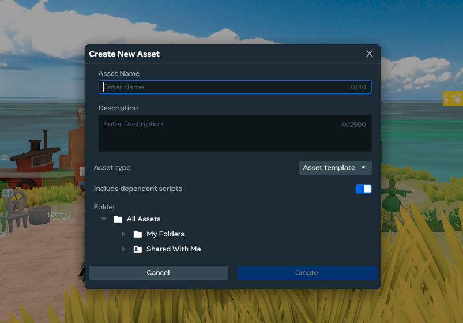This screenshot has height=323, width=463.
Task: Expand the Shared With Me node
Action: click(123, 249)
